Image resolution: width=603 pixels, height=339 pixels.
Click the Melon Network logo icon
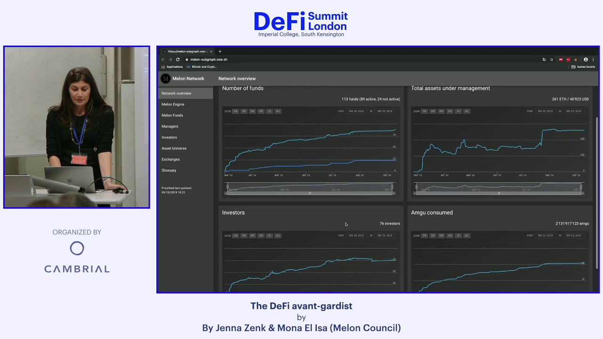165,79
